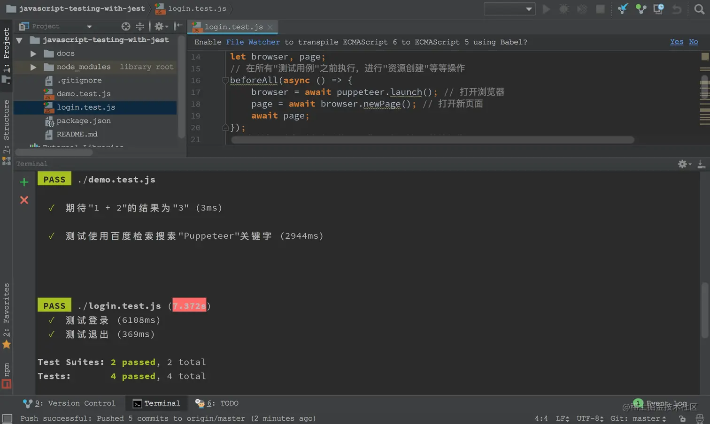Click Run with Coverage icon
710x424 pixels.
tap(582, 9)
